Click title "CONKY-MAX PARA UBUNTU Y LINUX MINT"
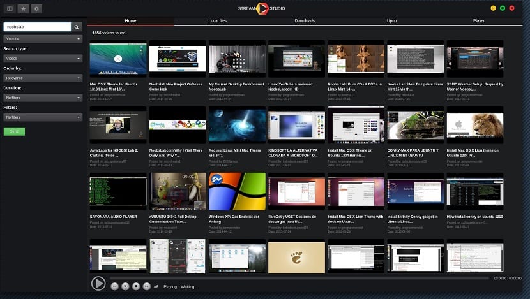This screenshot has height=299, width=530. (413, 153)
